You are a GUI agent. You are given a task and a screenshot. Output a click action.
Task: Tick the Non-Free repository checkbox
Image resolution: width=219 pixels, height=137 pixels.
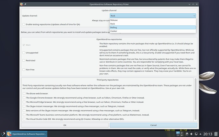24,70
